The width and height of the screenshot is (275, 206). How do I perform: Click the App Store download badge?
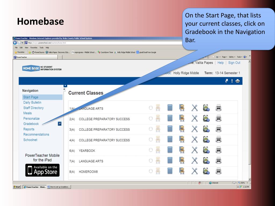42,170
